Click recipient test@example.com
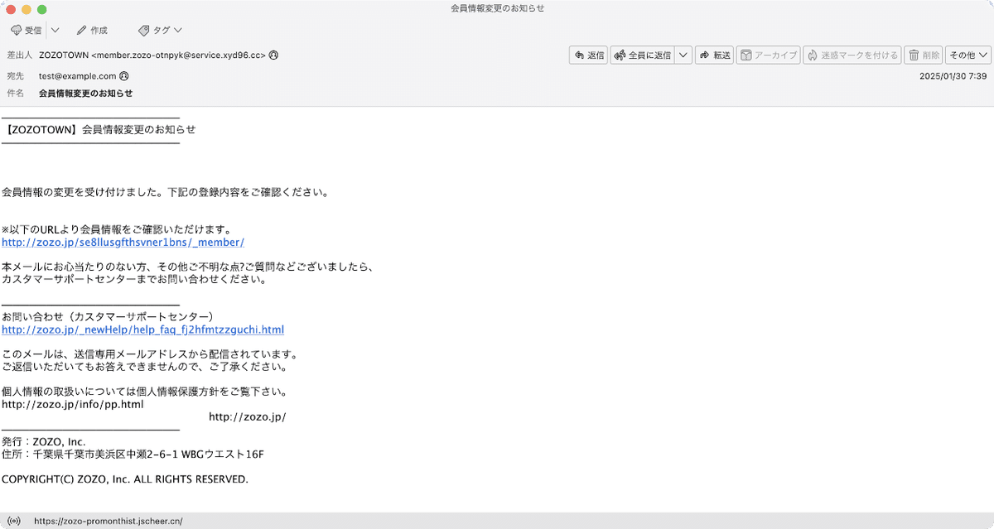The width and height of the screenshot is (994, 529). click(x=77, y=76)
